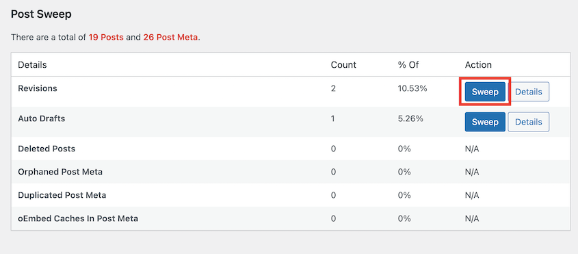
Task: Click the 10.53% value for Revisions
Action: click(412, 88)
